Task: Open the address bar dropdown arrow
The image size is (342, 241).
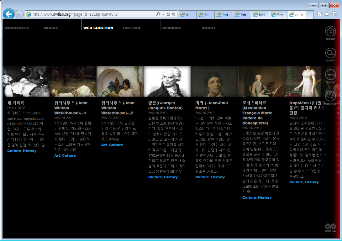Action: point(163,14)
